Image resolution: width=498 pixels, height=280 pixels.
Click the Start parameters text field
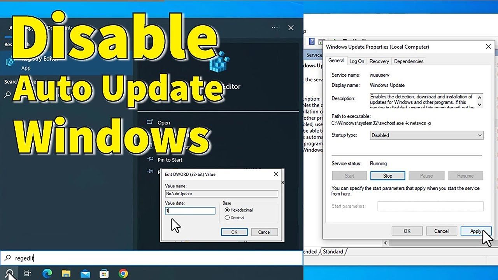[x=431, y=206]
